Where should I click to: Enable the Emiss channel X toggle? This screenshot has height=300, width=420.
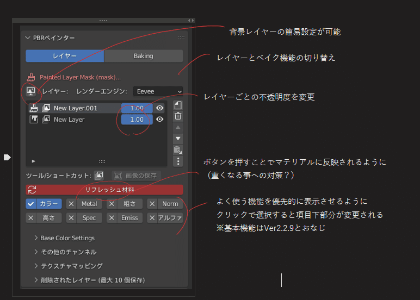pyautogui.click(x=112, y=218)
